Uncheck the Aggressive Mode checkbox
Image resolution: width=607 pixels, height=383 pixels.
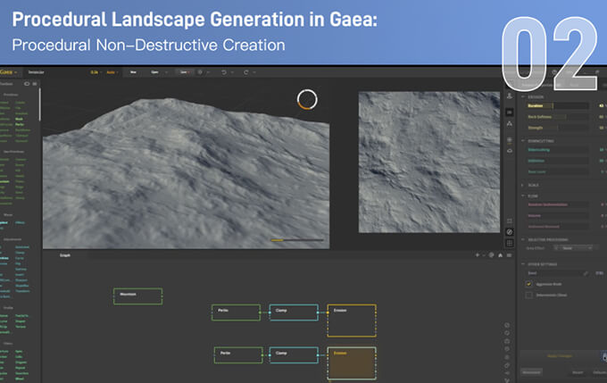[x=528, y=284]
